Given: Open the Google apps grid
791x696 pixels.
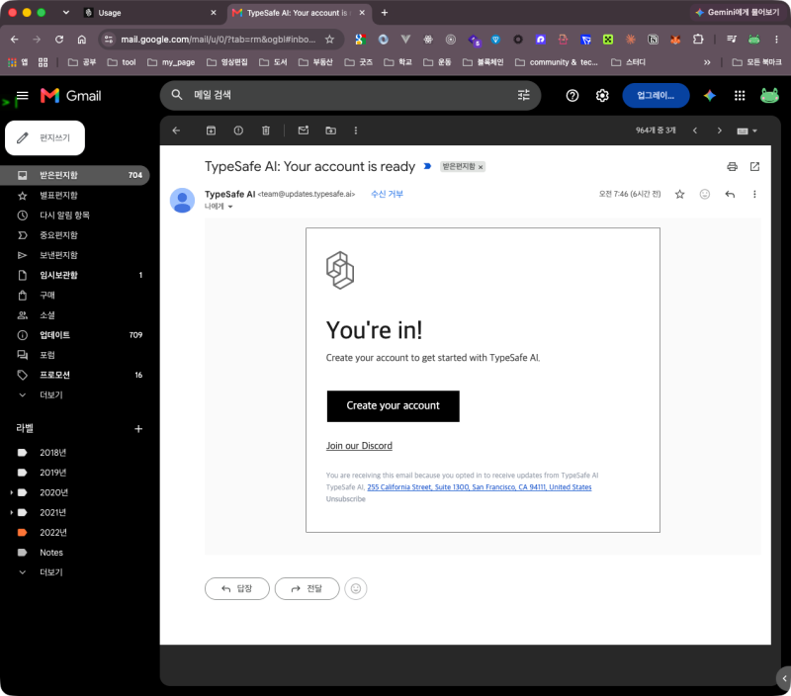Looking at the screenshot, I should [x=740, y=95].
